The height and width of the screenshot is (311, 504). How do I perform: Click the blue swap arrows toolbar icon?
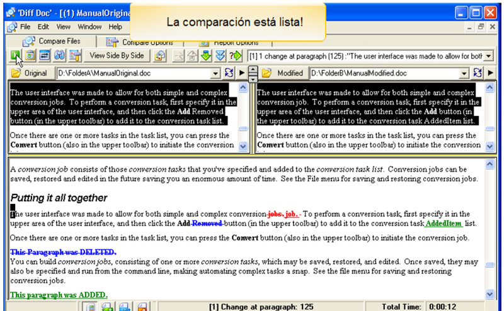tap(45, 55)
